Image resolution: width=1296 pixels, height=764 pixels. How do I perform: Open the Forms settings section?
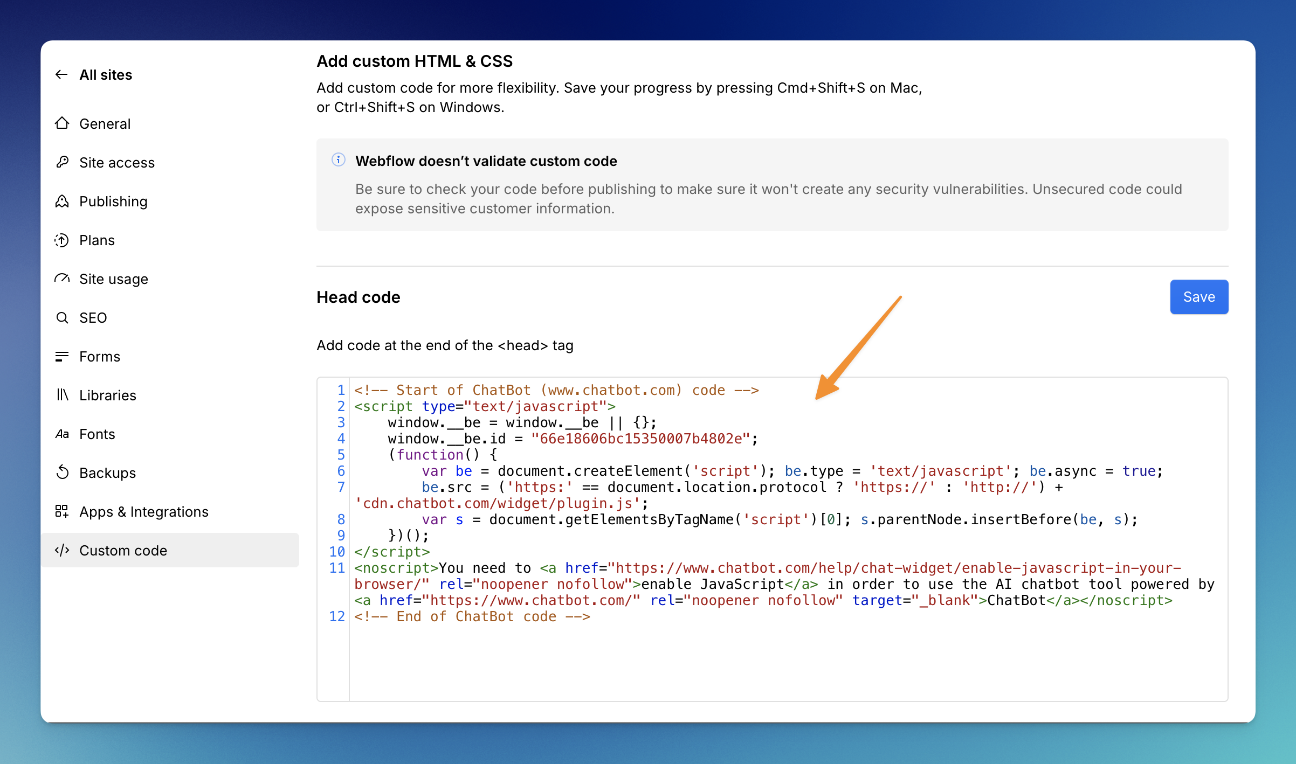coord(100,356)
